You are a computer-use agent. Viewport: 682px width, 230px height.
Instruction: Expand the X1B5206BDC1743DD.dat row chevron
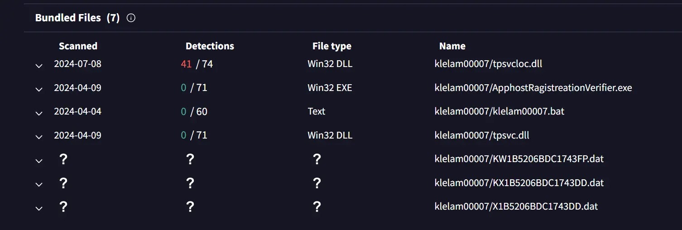[39, 208]
